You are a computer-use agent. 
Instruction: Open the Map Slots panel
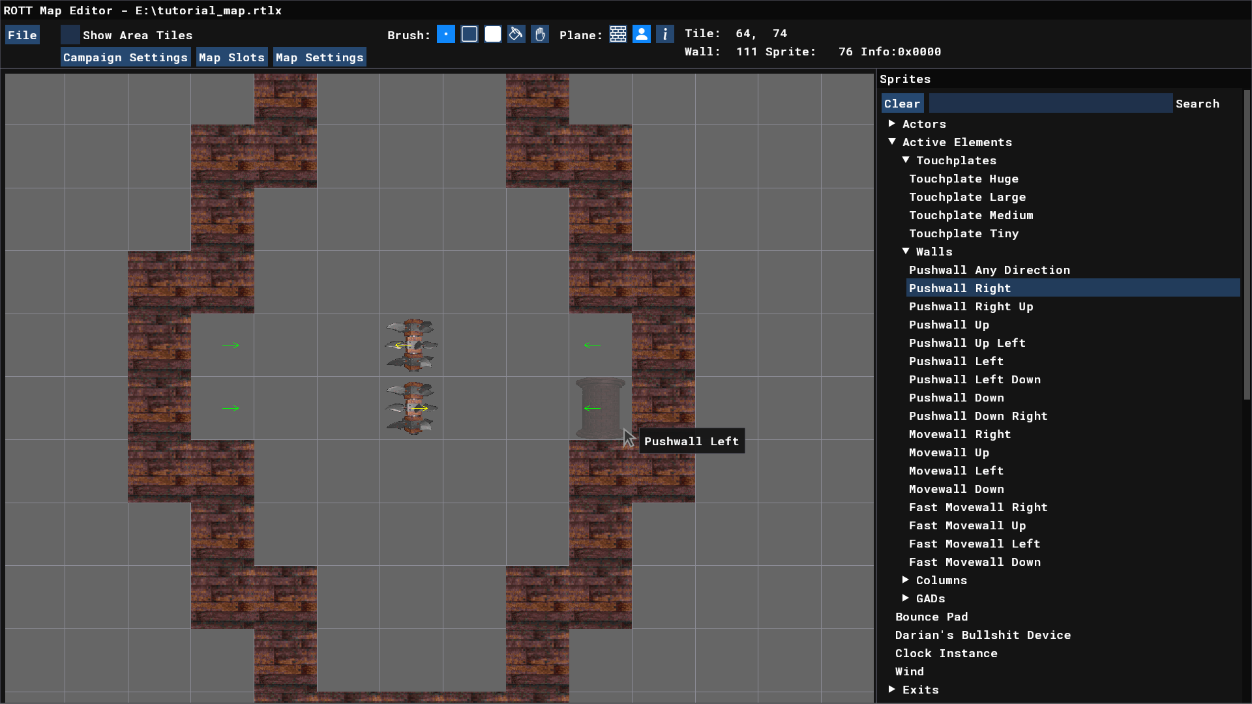point(231,57)
